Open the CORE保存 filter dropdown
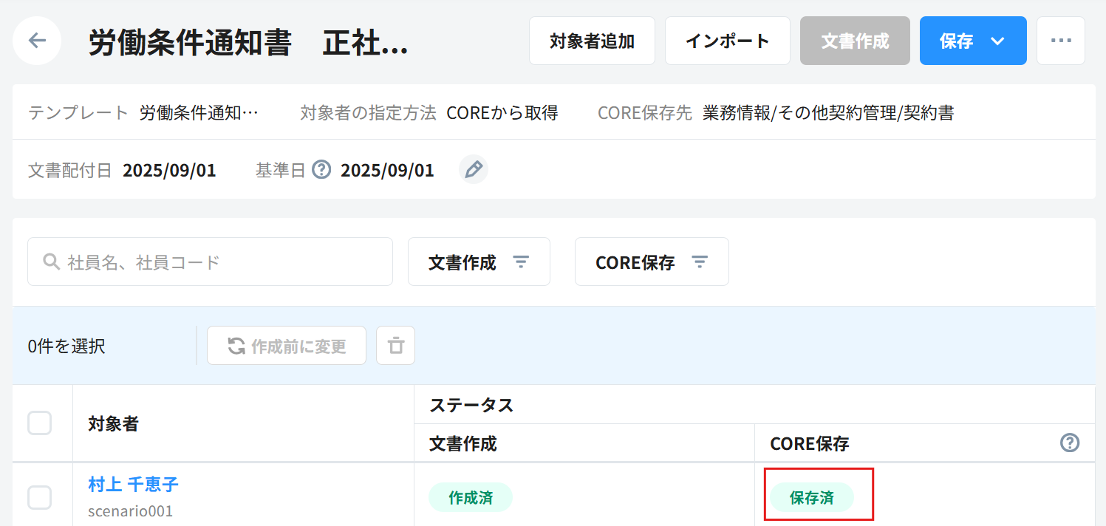This screenshot has width=1106, height=526. pos(652,262)
